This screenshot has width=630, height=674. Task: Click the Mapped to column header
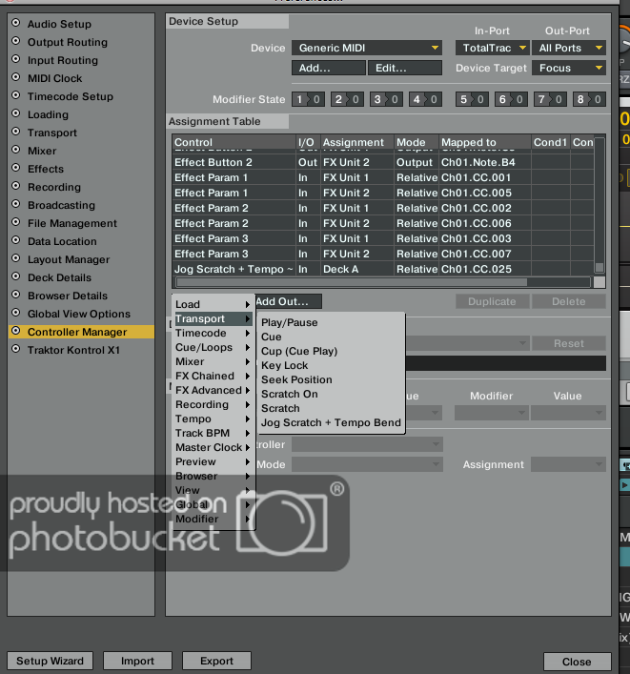coord(485,142)
